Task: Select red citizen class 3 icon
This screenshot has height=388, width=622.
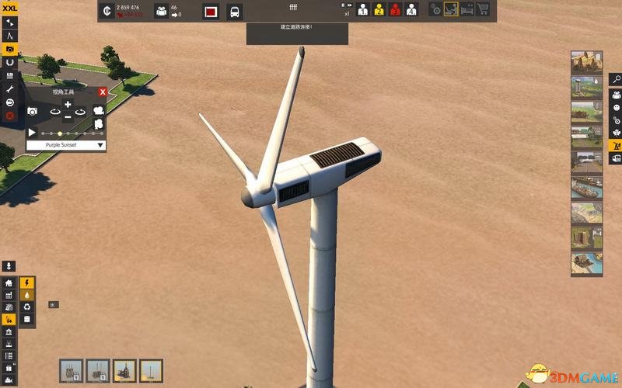Action: click(x=395, y=9)
